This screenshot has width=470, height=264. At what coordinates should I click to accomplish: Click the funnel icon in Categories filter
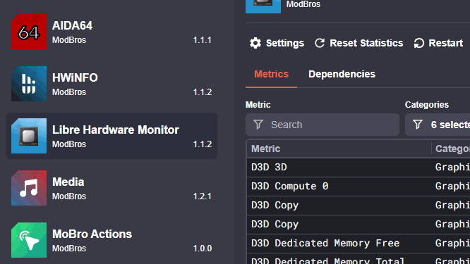pyautogui.click(x=418, y=125)
